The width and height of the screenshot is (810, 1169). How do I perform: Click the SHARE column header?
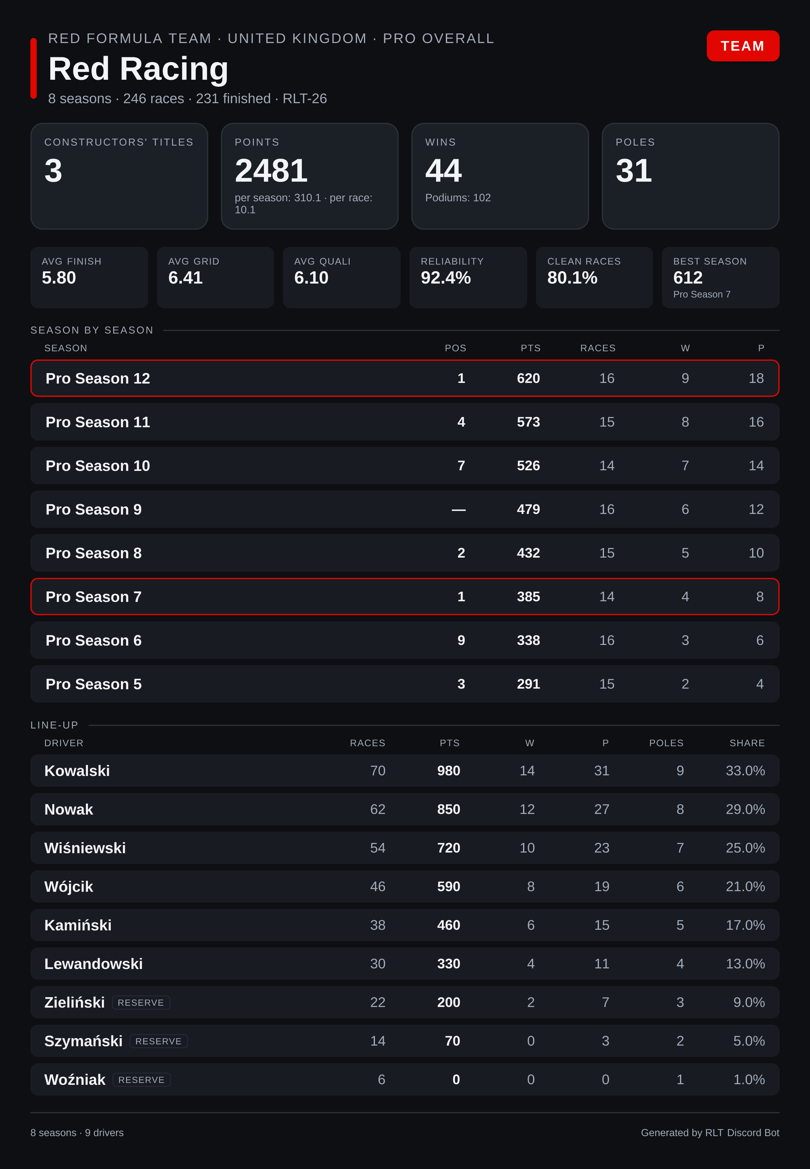tap(747, 743)
